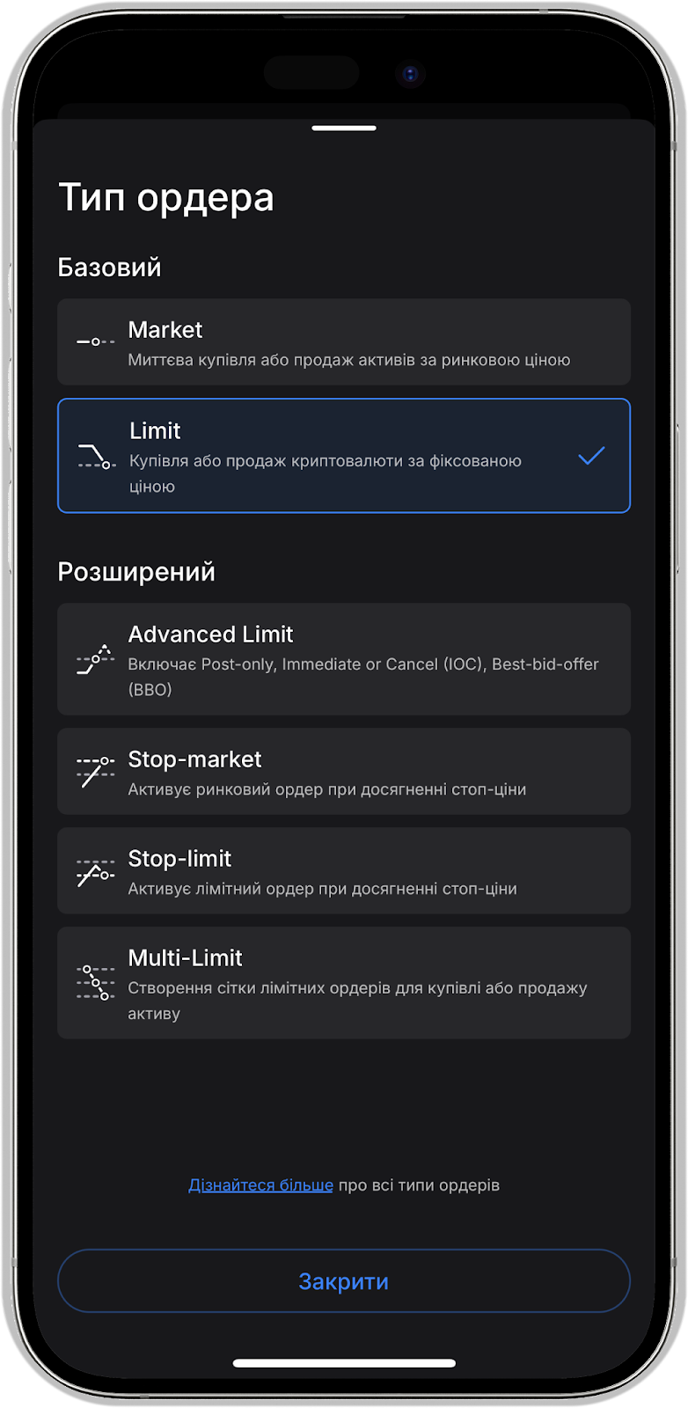The image size is (688, 1408).
Task: Pick the Stop-market order type title
Action: [x=194, y=759]
